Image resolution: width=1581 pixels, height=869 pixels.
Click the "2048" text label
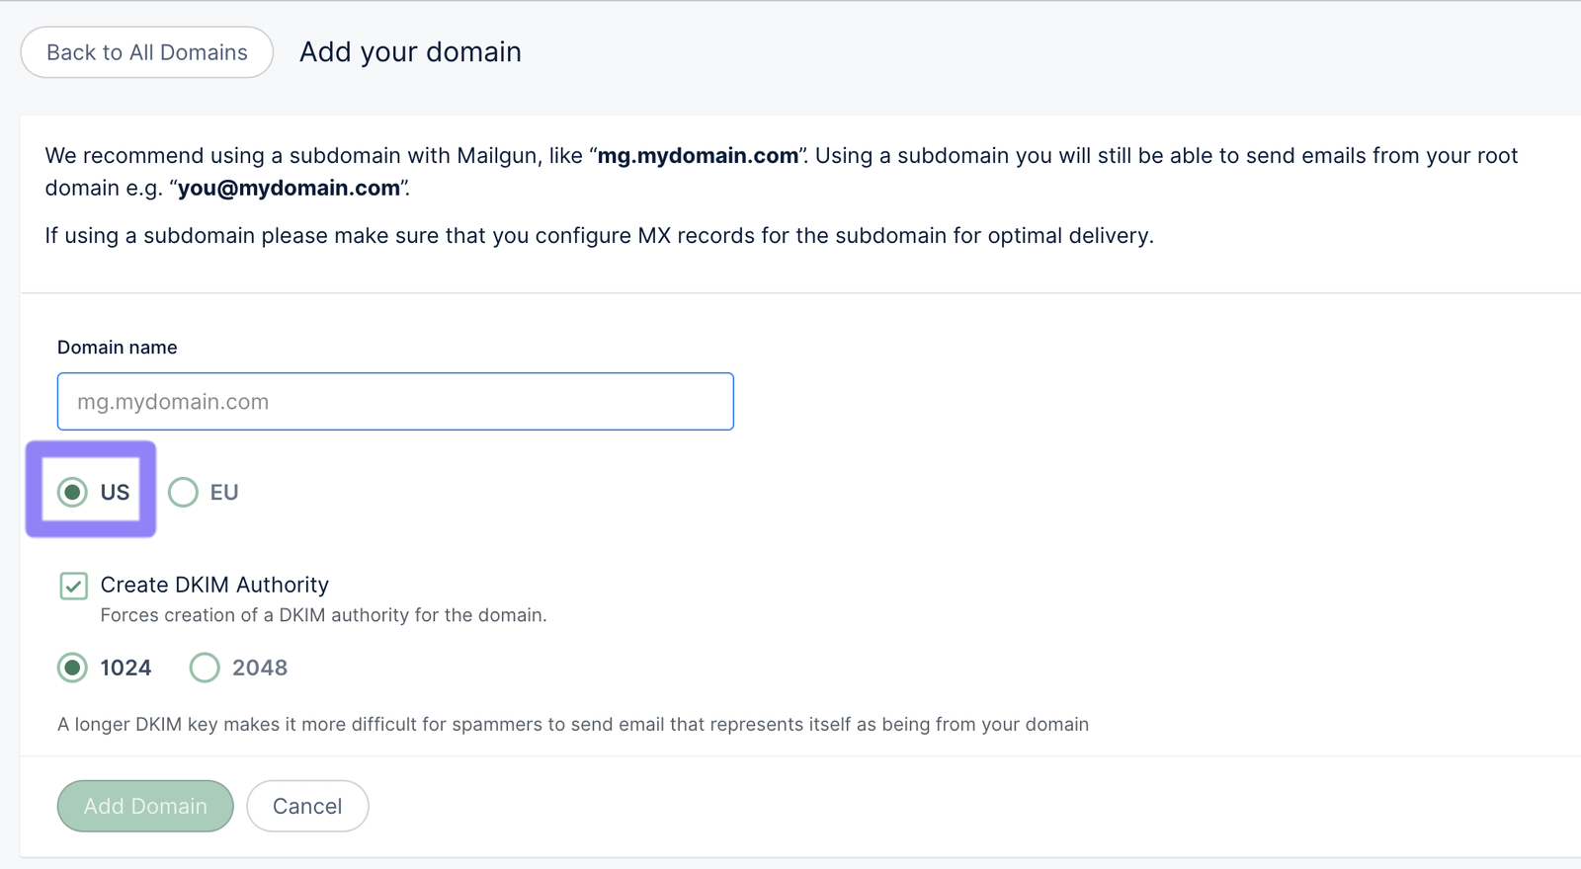click(x=260, y=668)
